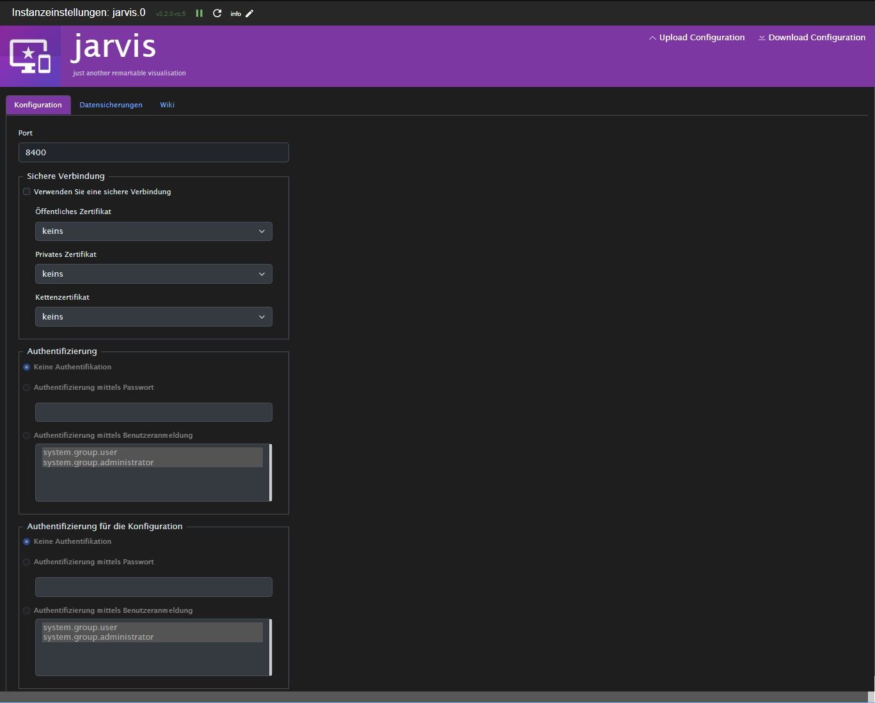This screenshot has height=703, width=875.
Task: Select system.group.user in Konfiguration authentication list
Action: (x=152, y=628)
